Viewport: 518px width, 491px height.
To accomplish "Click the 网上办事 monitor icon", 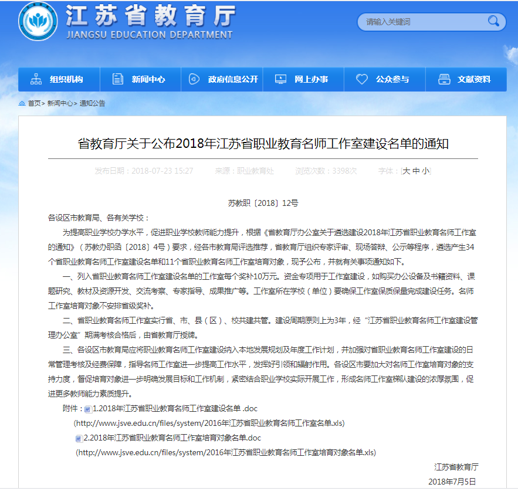I will pos(280,79).
